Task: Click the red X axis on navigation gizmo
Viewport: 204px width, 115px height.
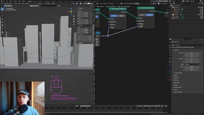Action: tap(69, 11)
